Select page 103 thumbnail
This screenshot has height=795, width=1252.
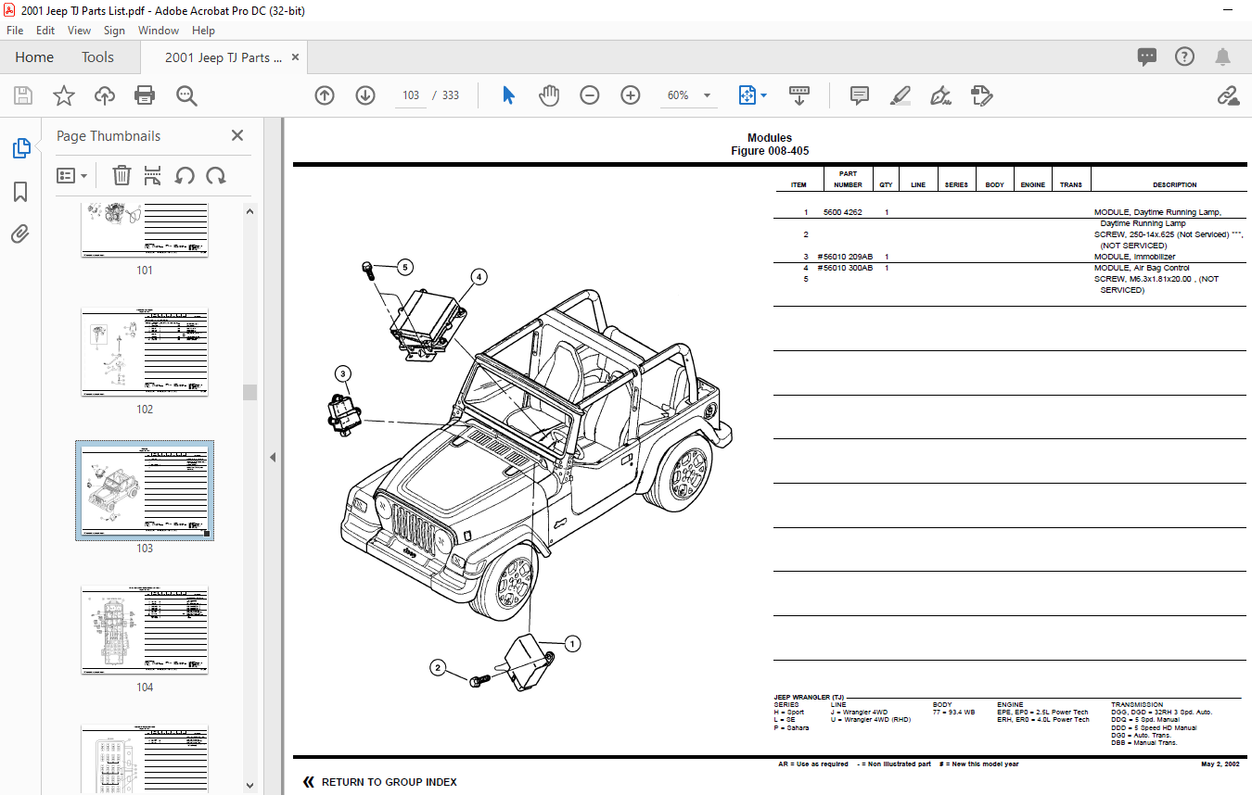(x=145, y=491)
